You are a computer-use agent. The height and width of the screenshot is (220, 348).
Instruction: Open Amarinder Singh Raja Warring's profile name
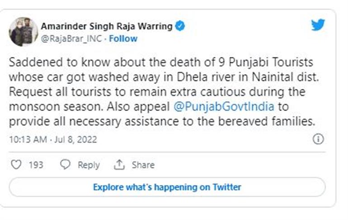107,26
